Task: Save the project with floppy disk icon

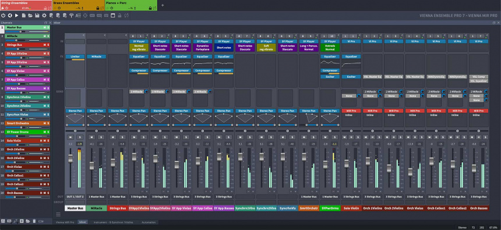Action: click(37, 16)
